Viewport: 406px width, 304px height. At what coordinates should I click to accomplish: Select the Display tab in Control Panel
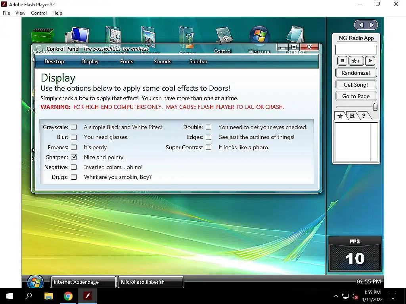[x=90, y=61]
